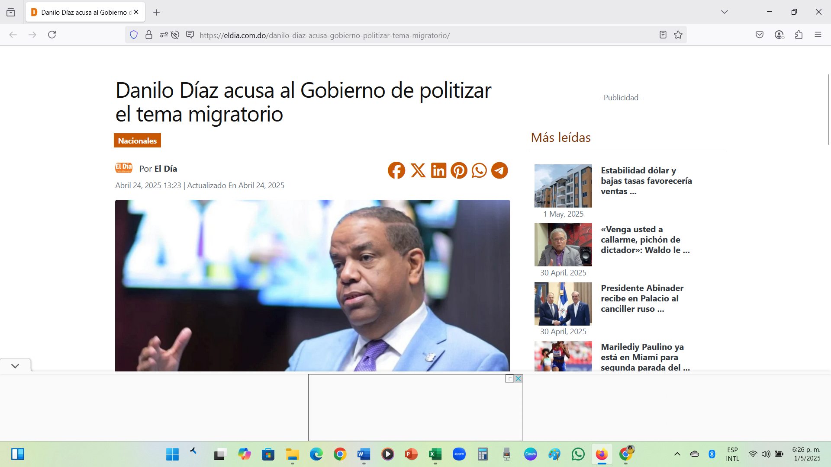The height and width of the screenshot is (467, 831).
Task: Click the Waldo video thumbnail
Action: [563, 245]
